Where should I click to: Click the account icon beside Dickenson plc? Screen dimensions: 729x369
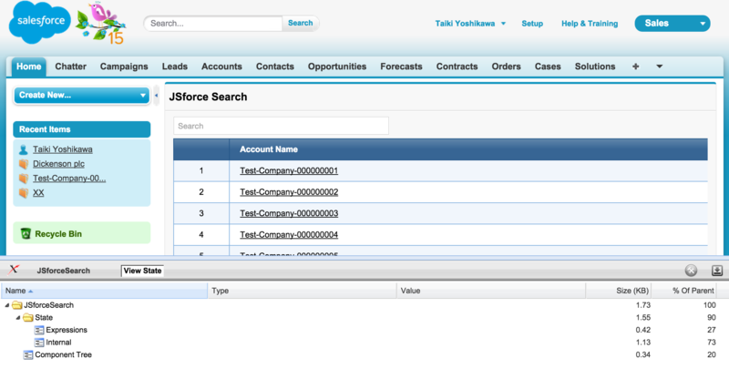click(x=24, y=164)
